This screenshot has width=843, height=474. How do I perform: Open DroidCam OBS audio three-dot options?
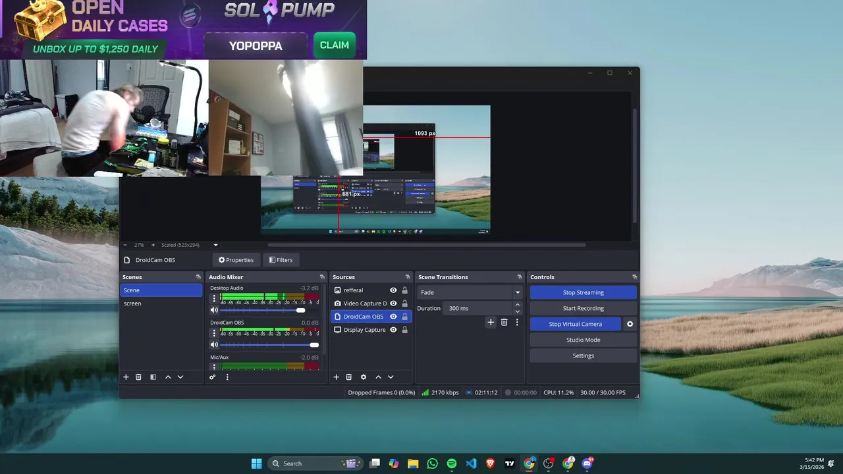pos(214,332)
